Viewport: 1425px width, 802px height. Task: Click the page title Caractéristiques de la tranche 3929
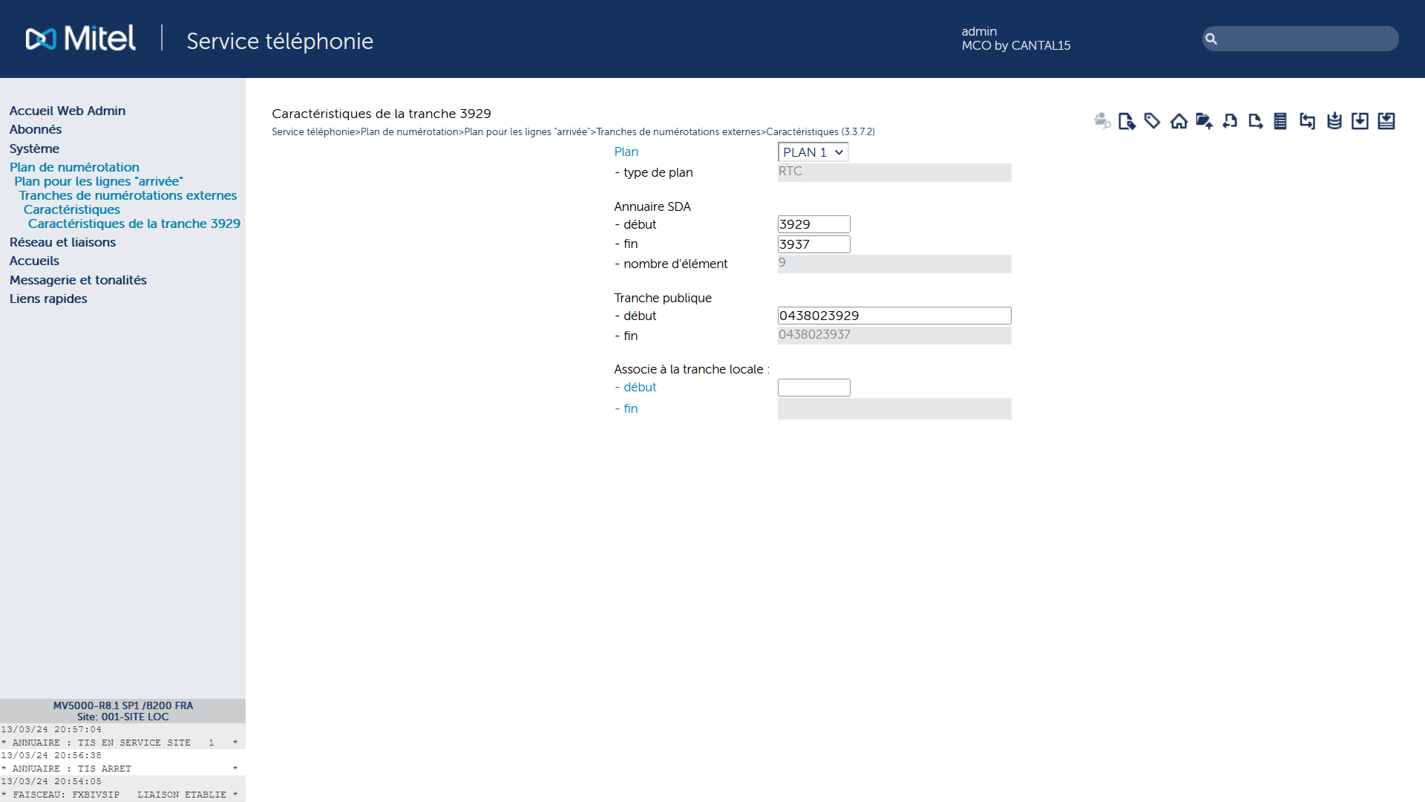click(x=381, y=114)
